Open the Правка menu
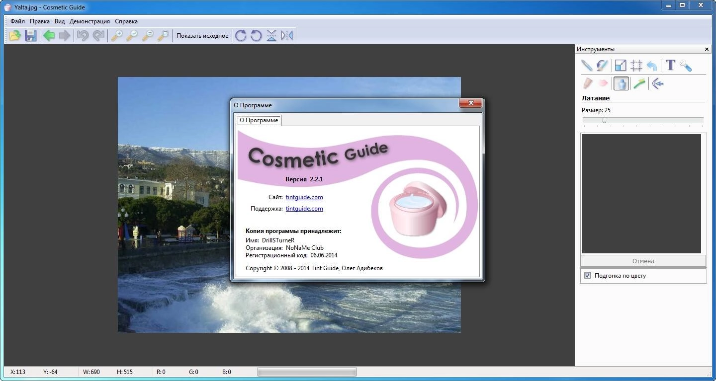Screen dimensions: 716x381 tap(40, 21)
